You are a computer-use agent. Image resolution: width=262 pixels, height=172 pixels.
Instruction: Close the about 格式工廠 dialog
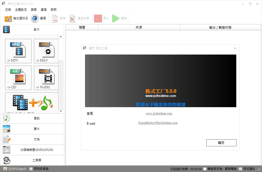point(235,48)
